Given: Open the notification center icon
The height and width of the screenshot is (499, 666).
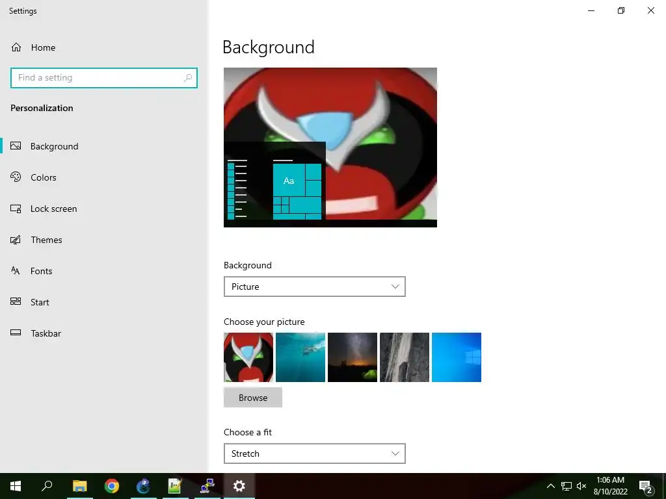Looking at the screenshot, I should [x=646, y=486].
